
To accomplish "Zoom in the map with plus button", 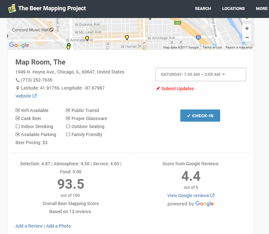I will click(x=247, y=29).
